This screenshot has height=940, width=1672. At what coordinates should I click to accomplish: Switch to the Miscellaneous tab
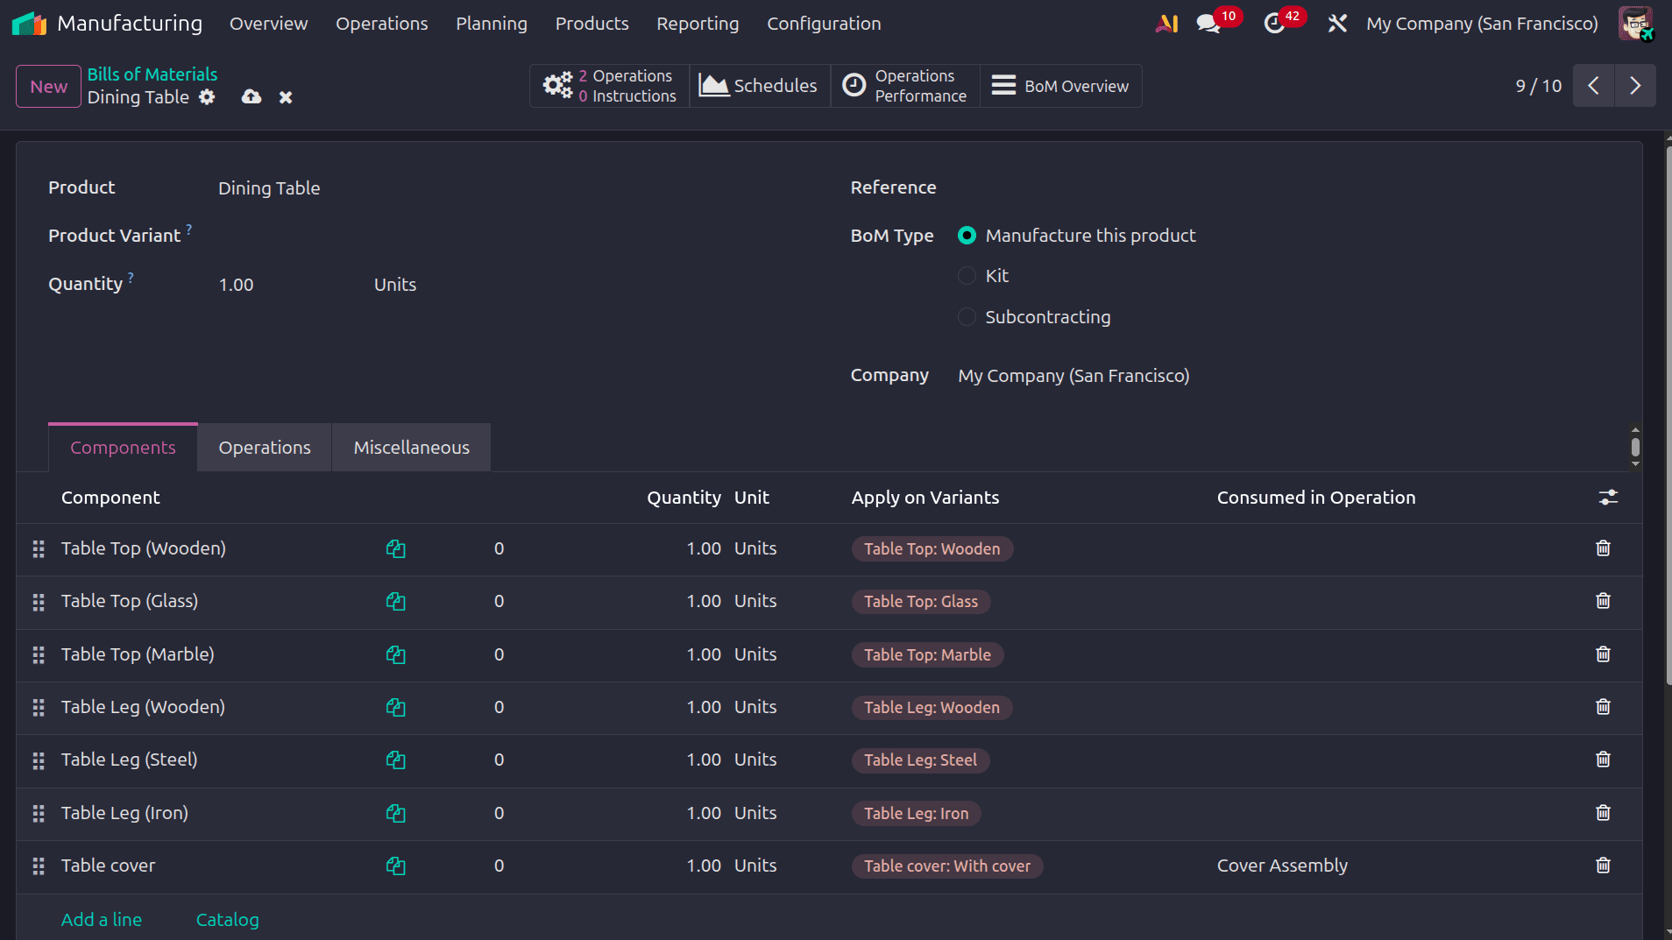point(412,448)
